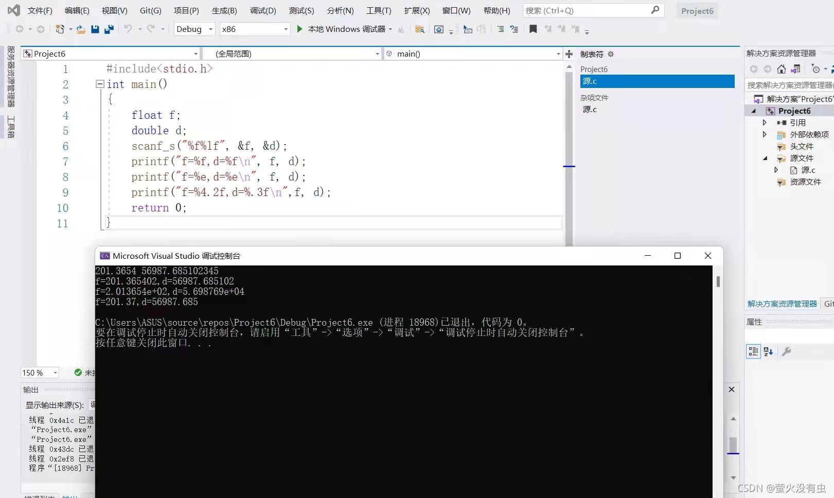Click the comment out selection icon

[500, 29]
